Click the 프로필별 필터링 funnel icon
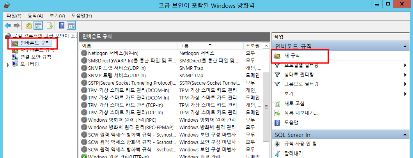This screenshot has width=413, height=158. [x=277, y=65]
